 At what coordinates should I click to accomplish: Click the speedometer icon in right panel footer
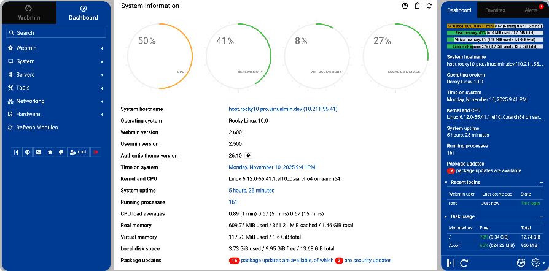coord(521,262)
